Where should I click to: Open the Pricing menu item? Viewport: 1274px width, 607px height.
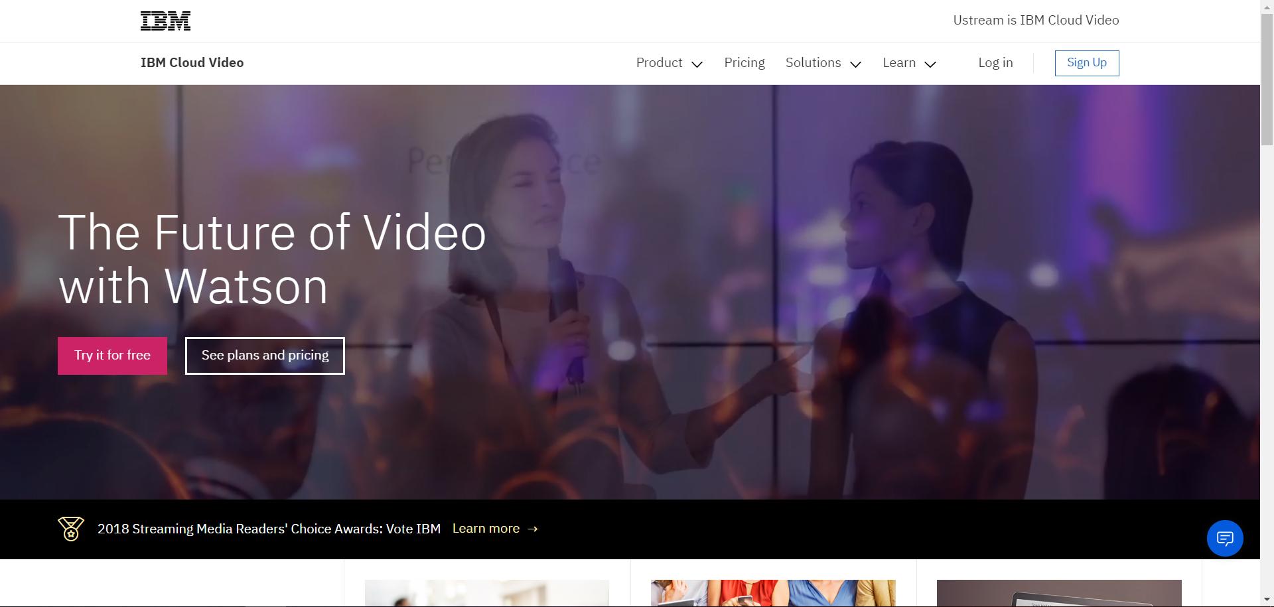point(744,62)
